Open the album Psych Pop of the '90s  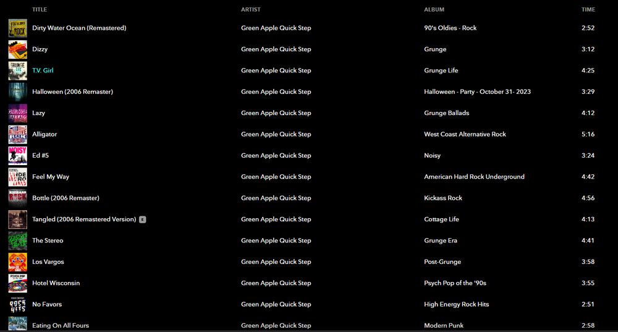coord(455,284)
